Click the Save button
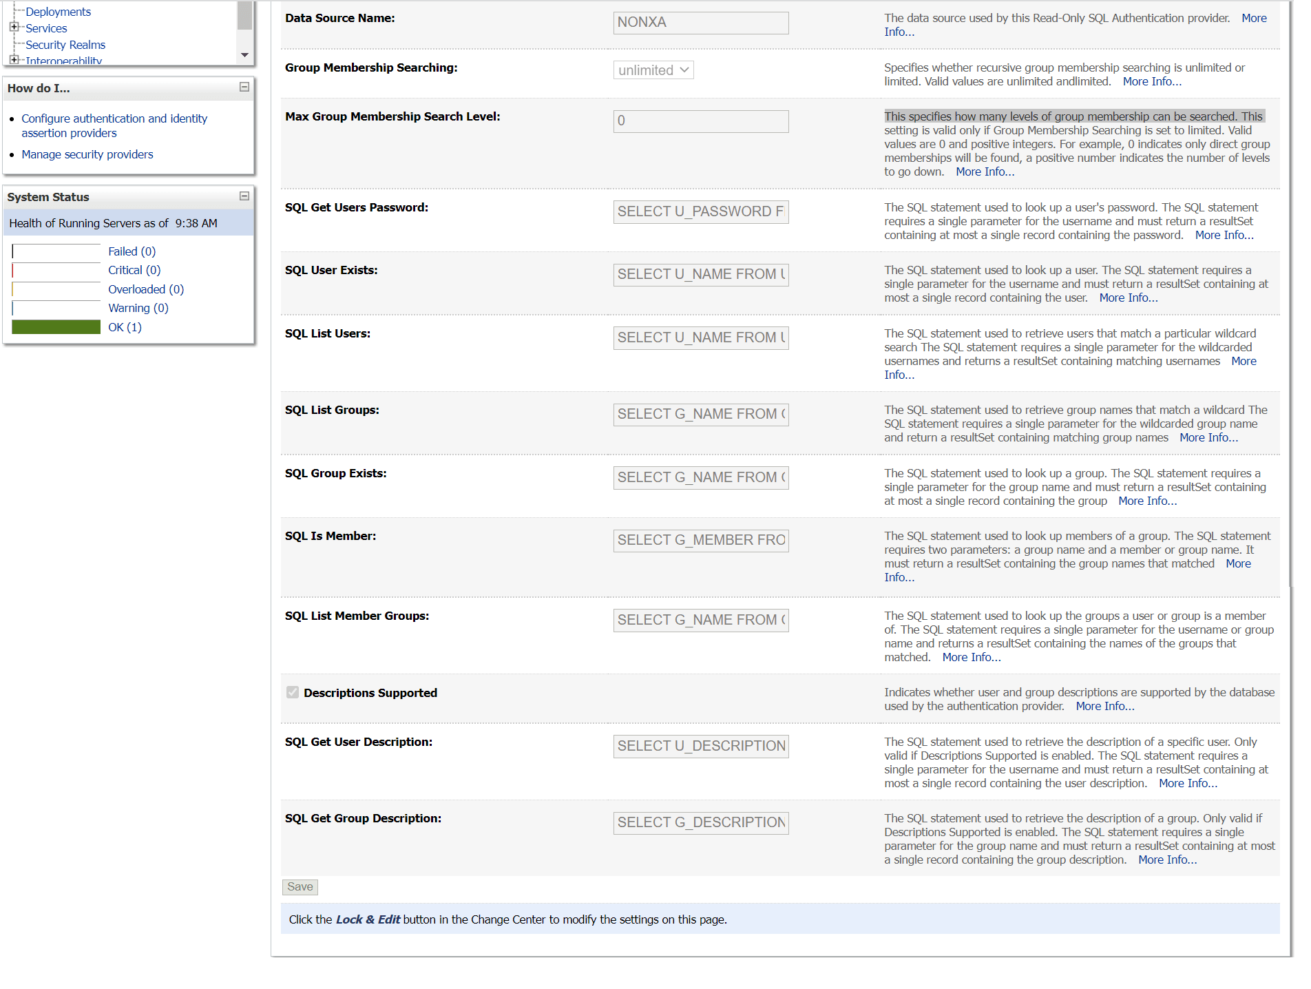This screenshot has height=989, width=1311. (x=300, y=887)
